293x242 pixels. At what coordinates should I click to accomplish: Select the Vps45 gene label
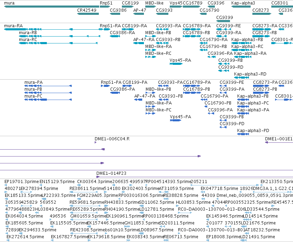pos(176,3)
